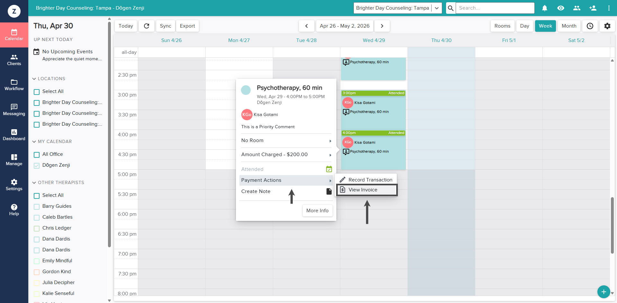This screenshot has width=617, height=303.
Task: Toggle the Dōgen Zenji calendar checkbox
Action: (x=37, y=166)
